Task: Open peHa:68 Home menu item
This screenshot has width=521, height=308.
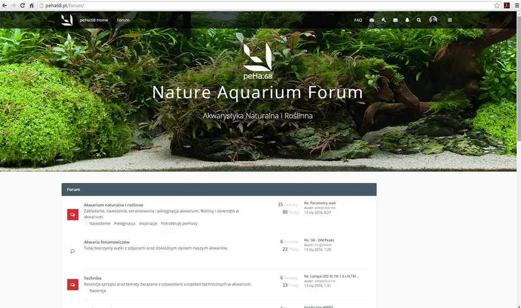Action: [x=94, y=20]
